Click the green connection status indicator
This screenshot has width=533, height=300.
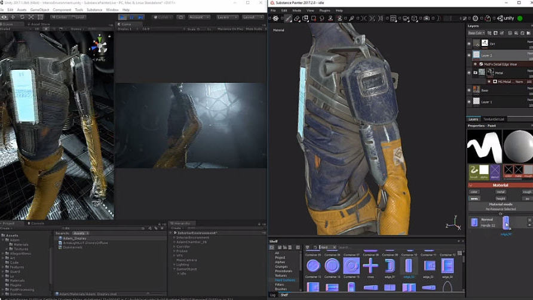pos(520,18)
